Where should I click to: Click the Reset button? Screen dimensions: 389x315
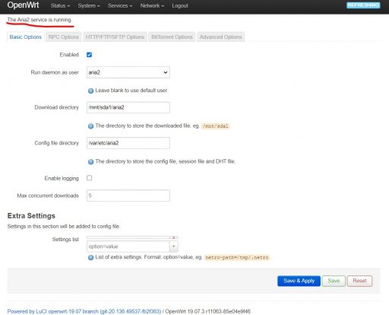[359, 281]
